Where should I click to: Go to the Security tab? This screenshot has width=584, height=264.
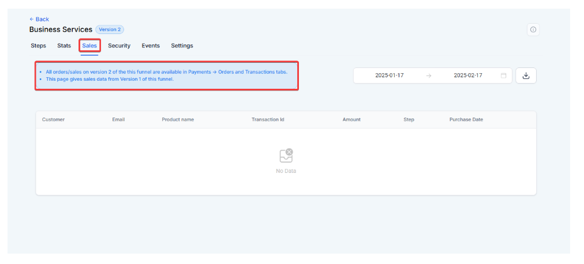119,46
